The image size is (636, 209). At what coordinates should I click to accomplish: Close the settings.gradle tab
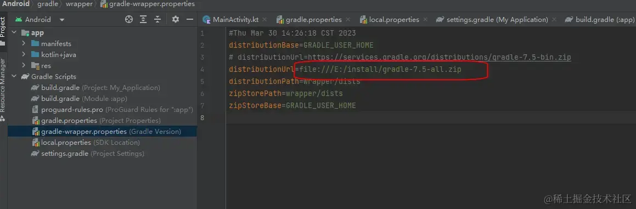click(555, 19)
